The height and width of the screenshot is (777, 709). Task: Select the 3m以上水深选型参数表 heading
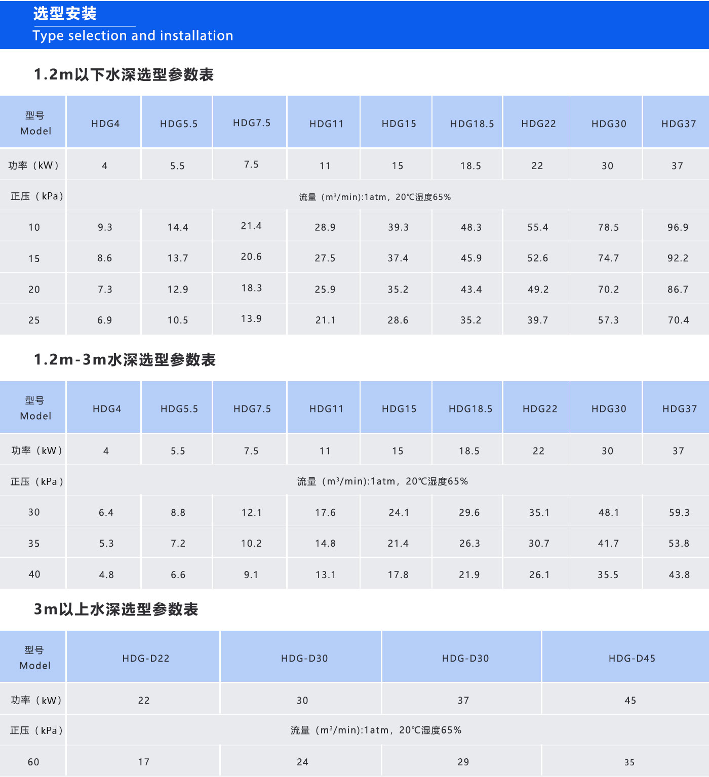click(115, 609)
